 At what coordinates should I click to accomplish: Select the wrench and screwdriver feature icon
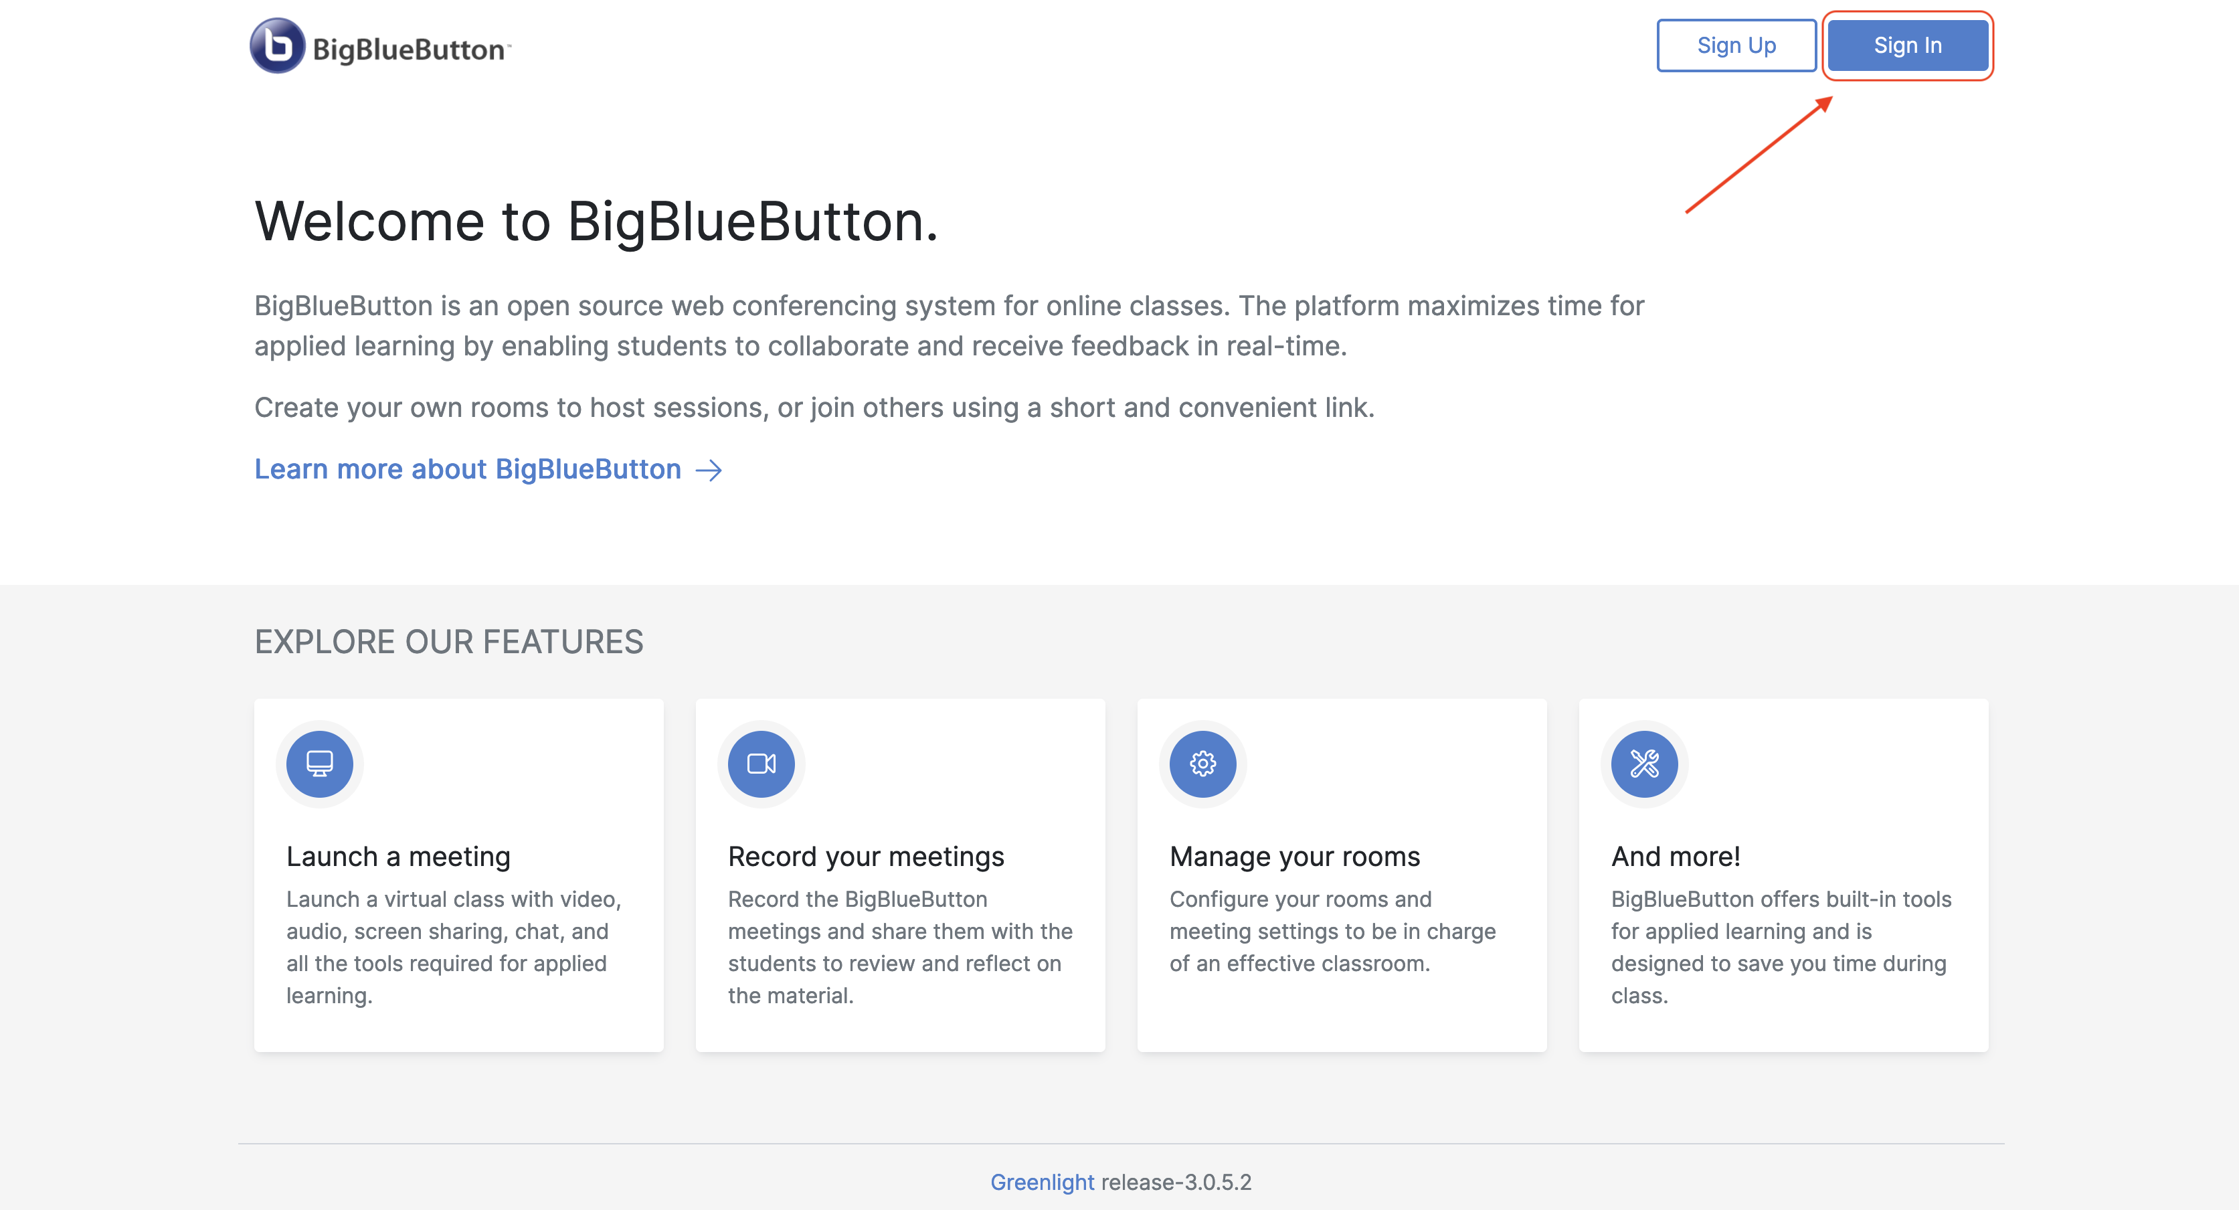(x=1643, y=764)
